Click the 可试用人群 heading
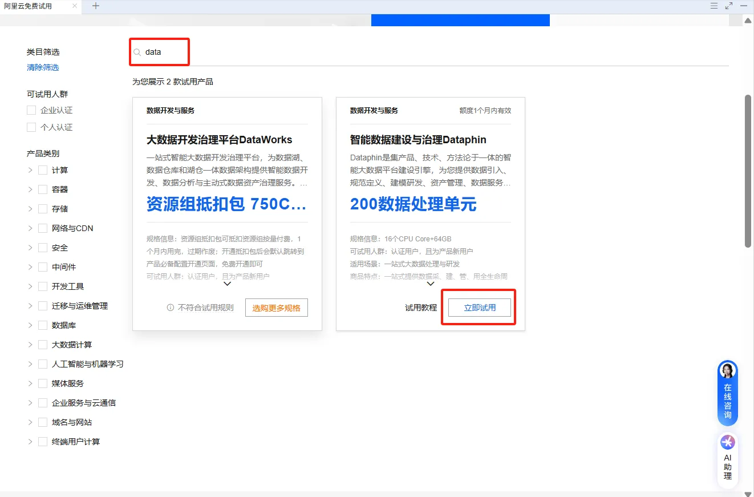The image size is (754, 497). 47,94
